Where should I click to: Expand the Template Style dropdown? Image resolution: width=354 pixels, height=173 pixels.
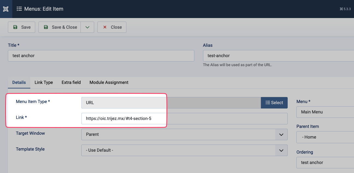(184, 150)
